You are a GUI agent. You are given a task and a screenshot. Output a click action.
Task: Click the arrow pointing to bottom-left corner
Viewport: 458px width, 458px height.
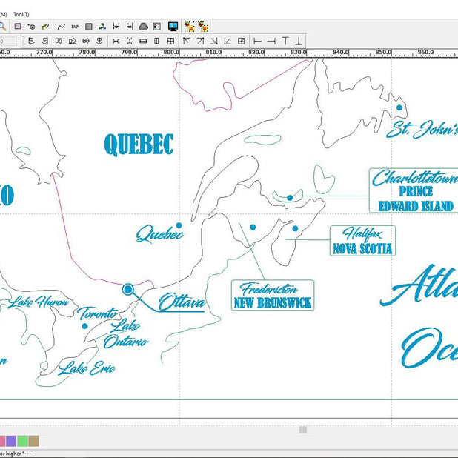(228, 42)
